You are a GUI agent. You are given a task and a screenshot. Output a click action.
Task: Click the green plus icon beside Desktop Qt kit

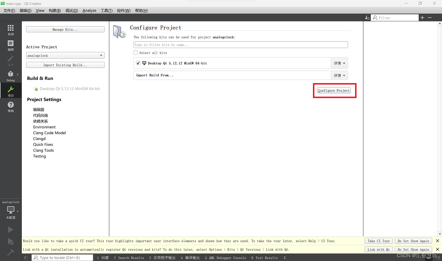[36, 89]
